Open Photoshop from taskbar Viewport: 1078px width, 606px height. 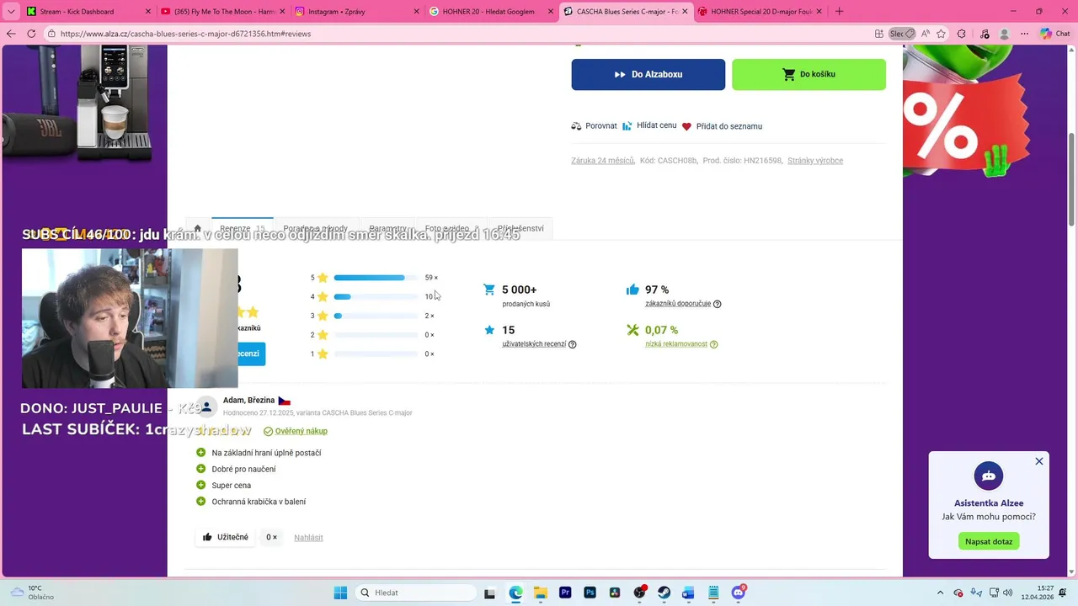pyautogui.click(x=590, y=593)
